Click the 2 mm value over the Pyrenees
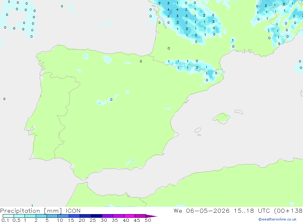The width and height of the screenshot is (303, 222). (197, 68)
